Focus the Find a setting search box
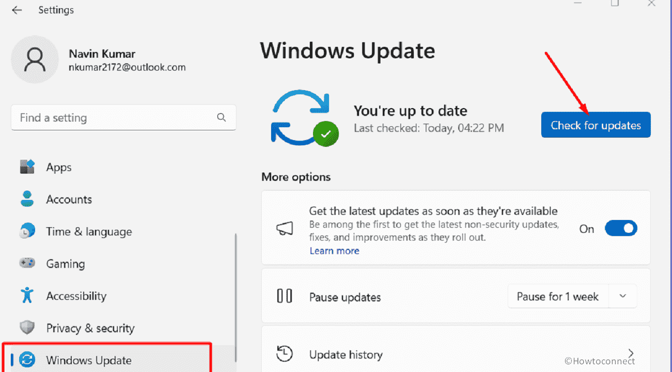The image size is (672, 372). (114, 118)
